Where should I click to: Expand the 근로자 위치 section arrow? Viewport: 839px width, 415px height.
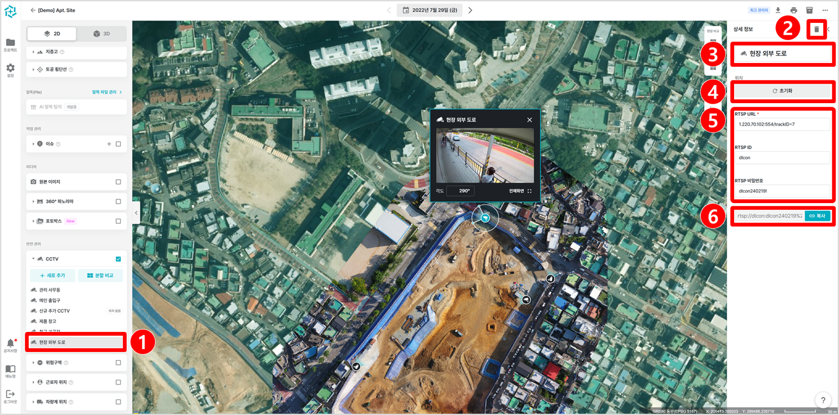tap(33, 383)
